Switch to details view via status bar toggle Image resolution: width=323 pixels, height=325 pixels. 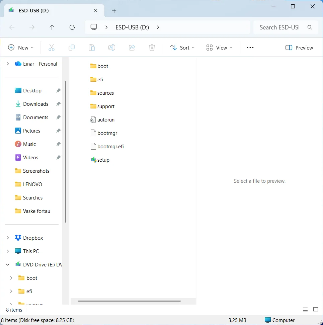point(305,310)
